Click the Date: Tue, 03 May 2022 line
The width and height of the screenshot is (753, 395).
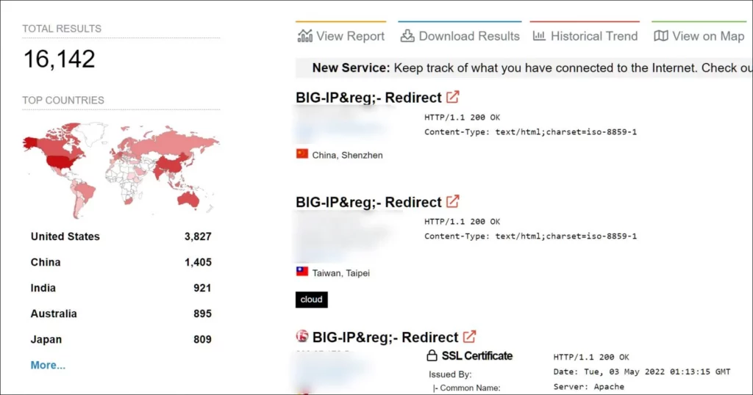[641, 372]
